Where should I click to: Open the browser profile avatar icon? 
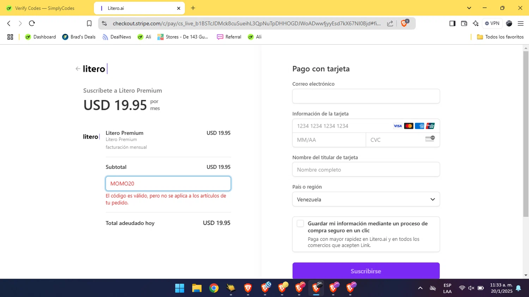pyautogui.click(x=509, y=23)
